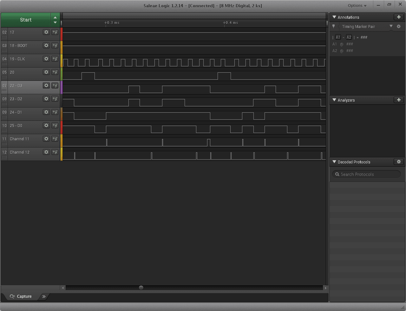Collapse the Annotations panel

pos(334,17)
